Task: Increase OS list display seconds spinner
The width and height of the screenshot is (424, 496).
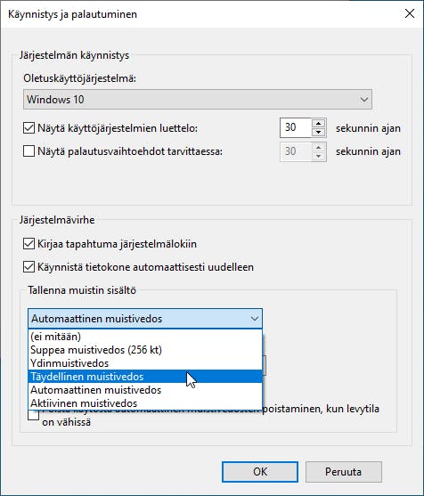Action: 319,124
